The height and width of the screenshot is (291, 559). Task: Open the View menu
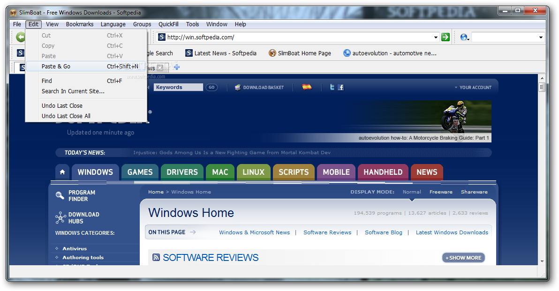52,24
